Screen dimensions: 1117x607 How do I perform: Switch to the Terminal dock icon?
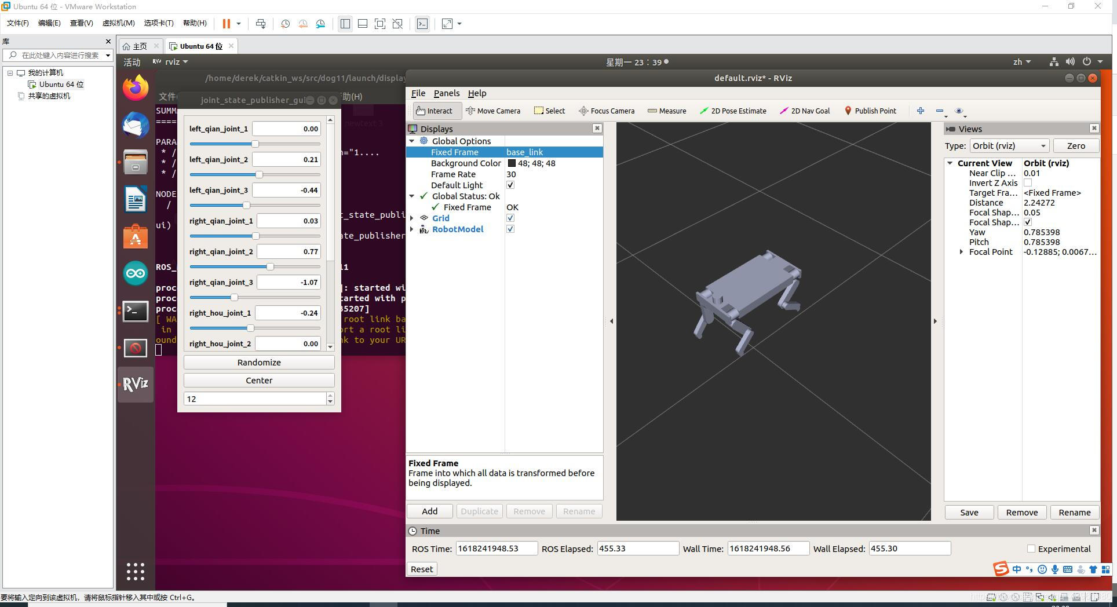(x=136, y=311)
